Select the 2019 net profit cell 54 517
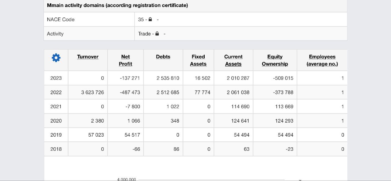Image resolution: width=391 pixels, height=181 pixels. [x=132, y=135]
